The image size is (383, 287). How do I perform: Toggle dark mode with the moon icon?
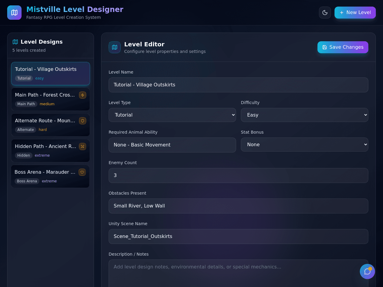[x=325, y=13]
